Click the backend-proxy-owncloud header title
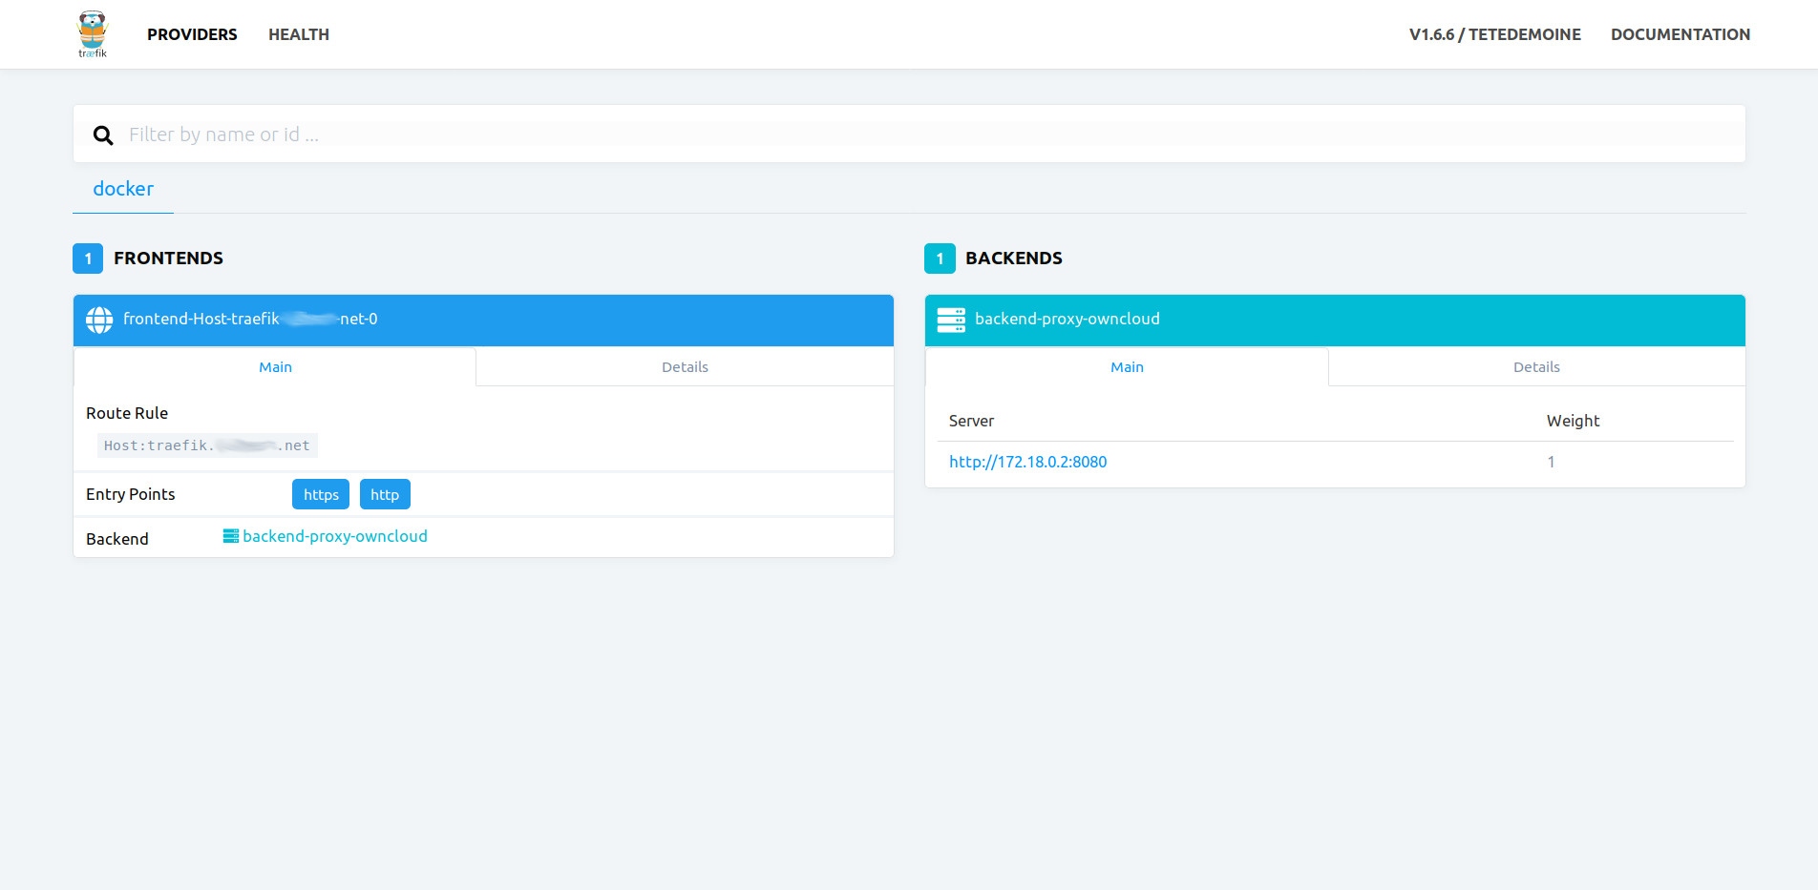The height and width of the screenshot is (890, 1818). 1068,319
